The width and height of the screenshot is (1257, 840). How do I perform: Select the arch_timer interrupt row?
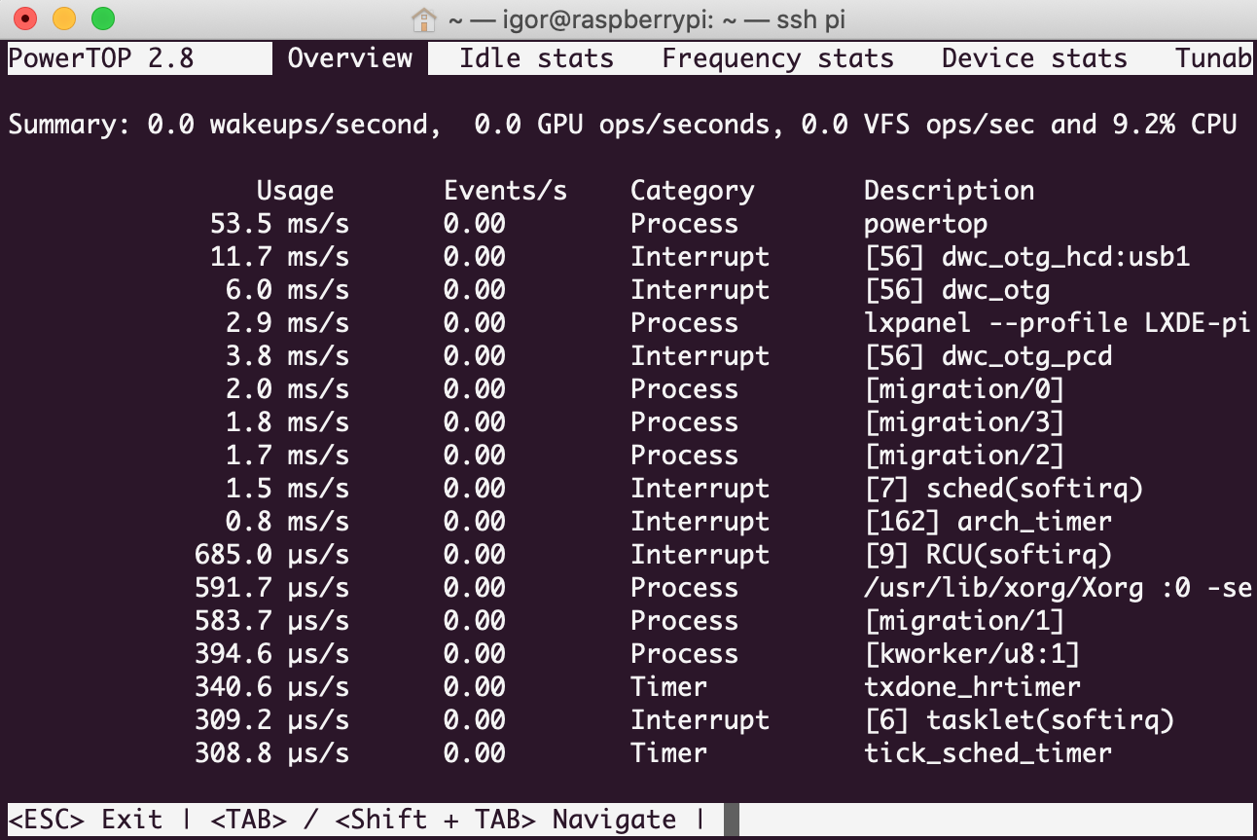coord(988,522)
